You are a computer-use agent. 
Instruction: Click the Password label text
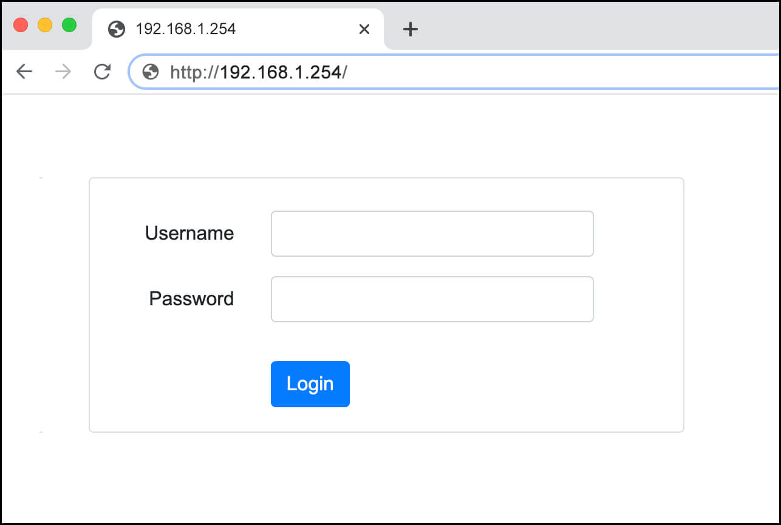(191, 299)
